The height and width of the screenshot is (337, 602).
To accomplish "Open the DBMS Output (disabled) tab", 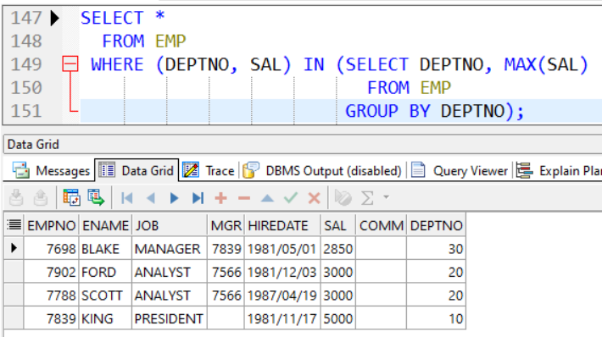I will 322,170.
